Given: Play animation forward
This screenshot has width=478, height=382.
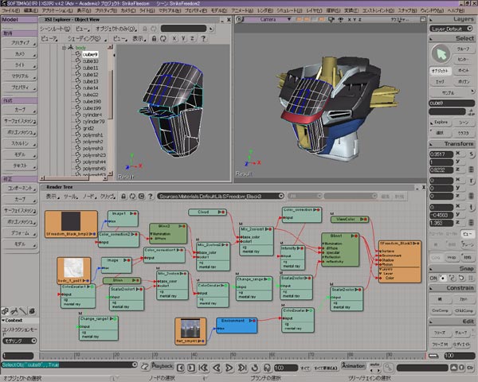Looking at the screenshot, I should tap(229, 368).
